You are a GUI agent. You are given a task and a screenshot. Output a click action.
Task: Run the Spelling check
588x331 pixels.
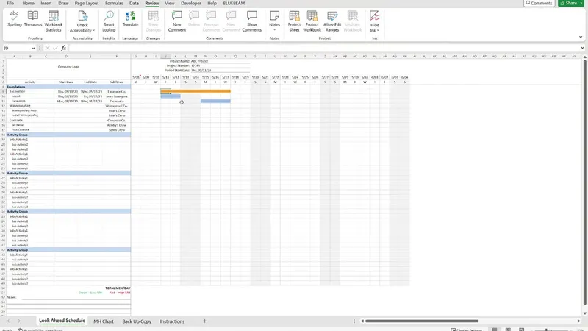point(14,19)
